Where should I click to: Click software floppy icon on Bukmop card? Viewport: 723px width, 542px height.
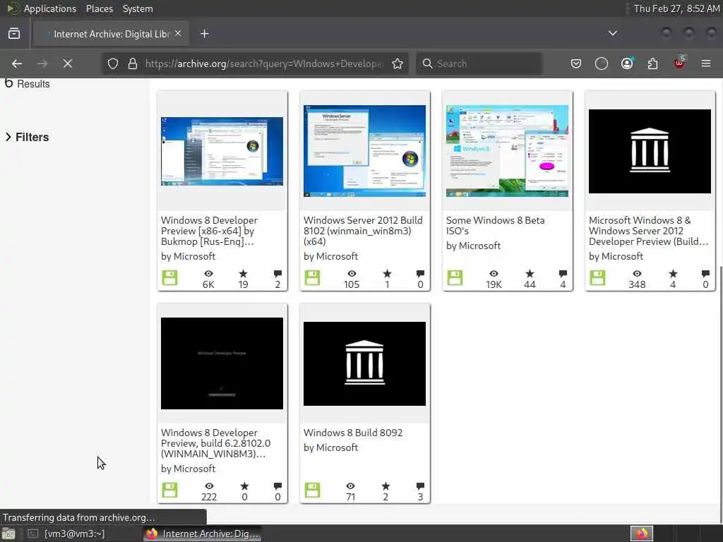point(169,278)
